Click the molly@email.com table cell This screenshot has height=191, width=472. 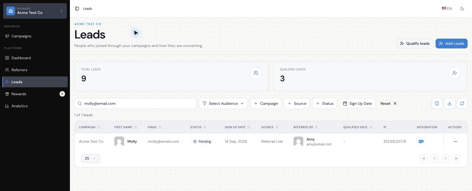click(163, 141)
